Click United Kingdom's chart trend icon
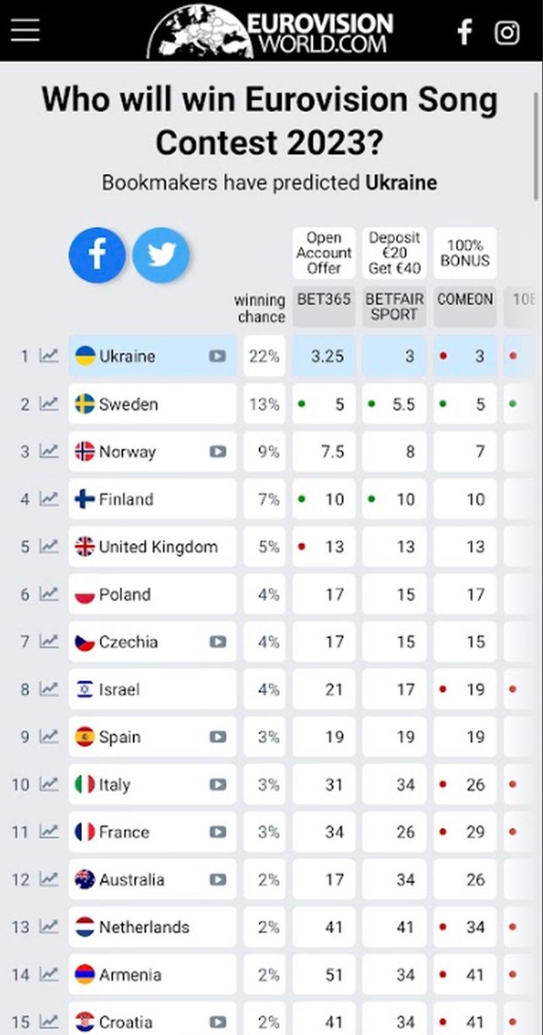Viewport: 543px width, 1035px height. click(49, 547)
